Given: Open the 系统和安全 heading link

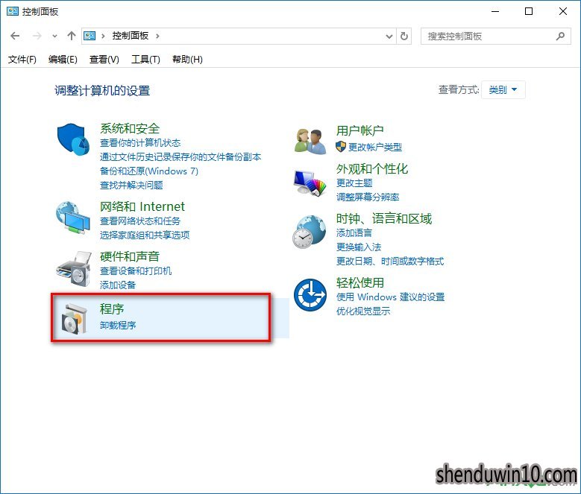Looking at the screenshot, I should click(x=130, y=128).
